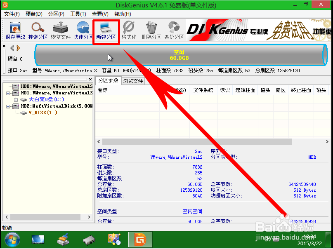Screen dimensions: 333x249
Task: Click the Recover Files (恢复文件) icon
Action: tap(61, 31)
